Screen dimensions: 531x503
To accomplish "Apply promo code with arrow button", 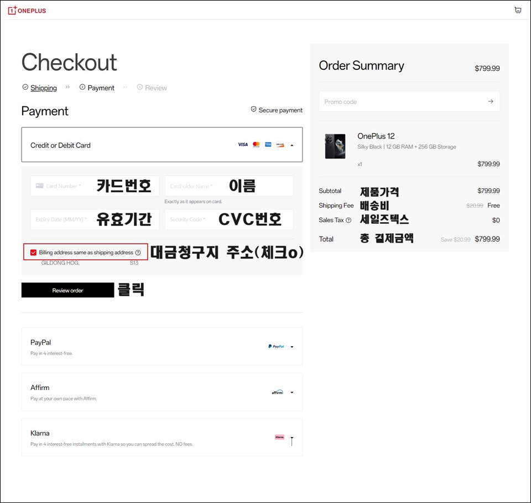I will point(491,101).
